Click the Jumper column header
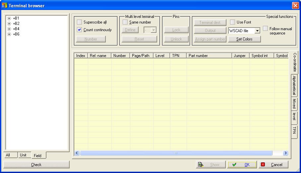 [x=241, y=56]
